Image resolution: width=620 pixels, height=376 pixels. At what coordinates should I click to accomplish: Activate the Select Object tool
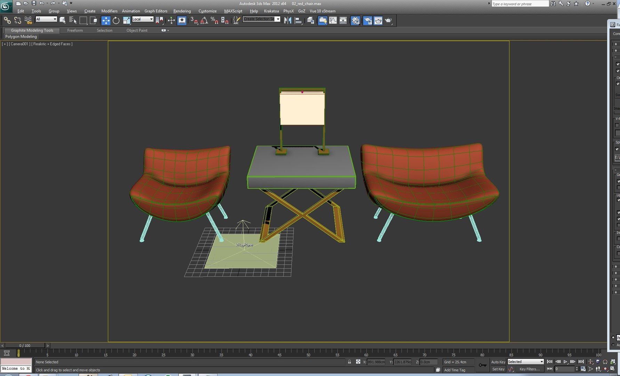pos(62,21)
